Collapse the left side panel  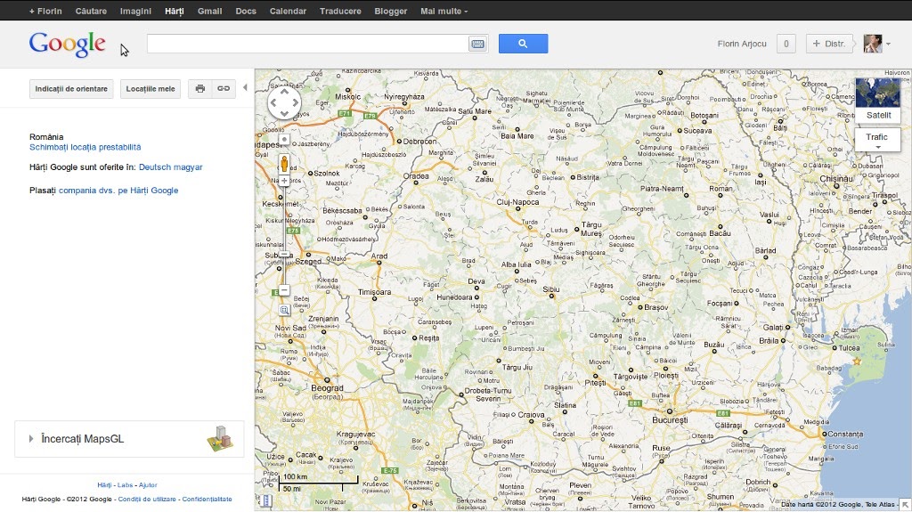pos(245,88)
